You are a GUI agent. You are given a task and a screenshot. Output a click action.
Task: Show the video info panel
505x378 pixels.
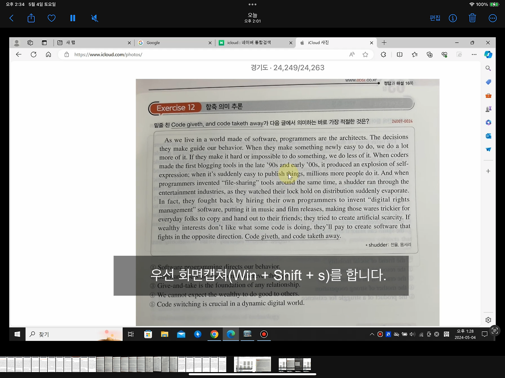453,18
